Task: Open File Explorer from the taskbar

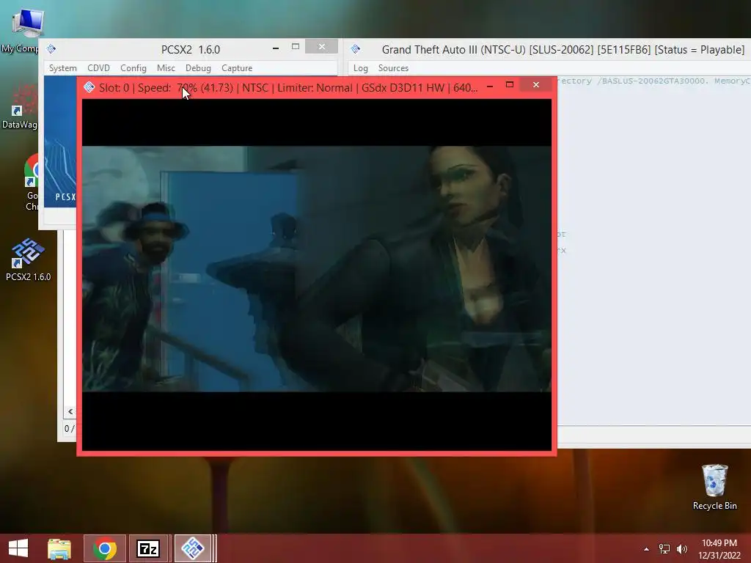Action: (59, 548)
